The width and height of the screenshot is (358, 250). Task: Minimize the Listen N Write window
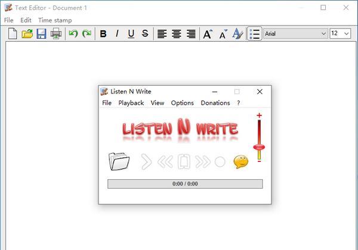[x=215, y=92]
